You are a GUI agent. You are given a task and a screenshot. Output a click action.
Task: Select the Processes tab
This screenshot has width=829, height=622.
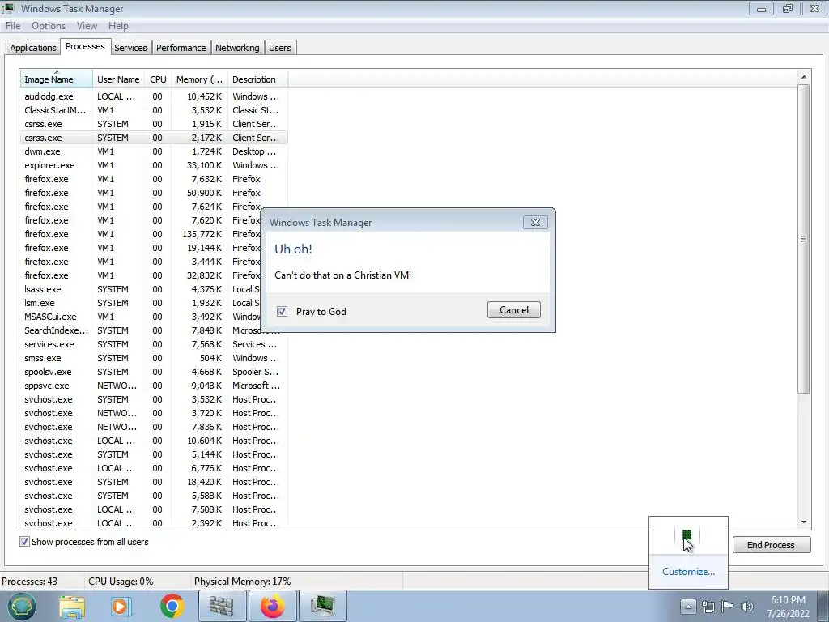tap(85, 46)
